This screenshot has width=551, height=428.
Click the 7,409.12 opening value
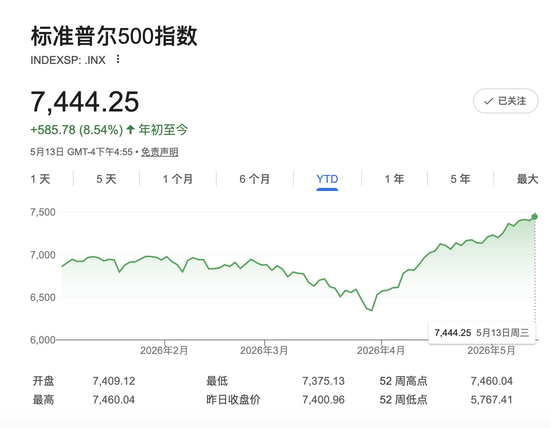coord(114,381)
